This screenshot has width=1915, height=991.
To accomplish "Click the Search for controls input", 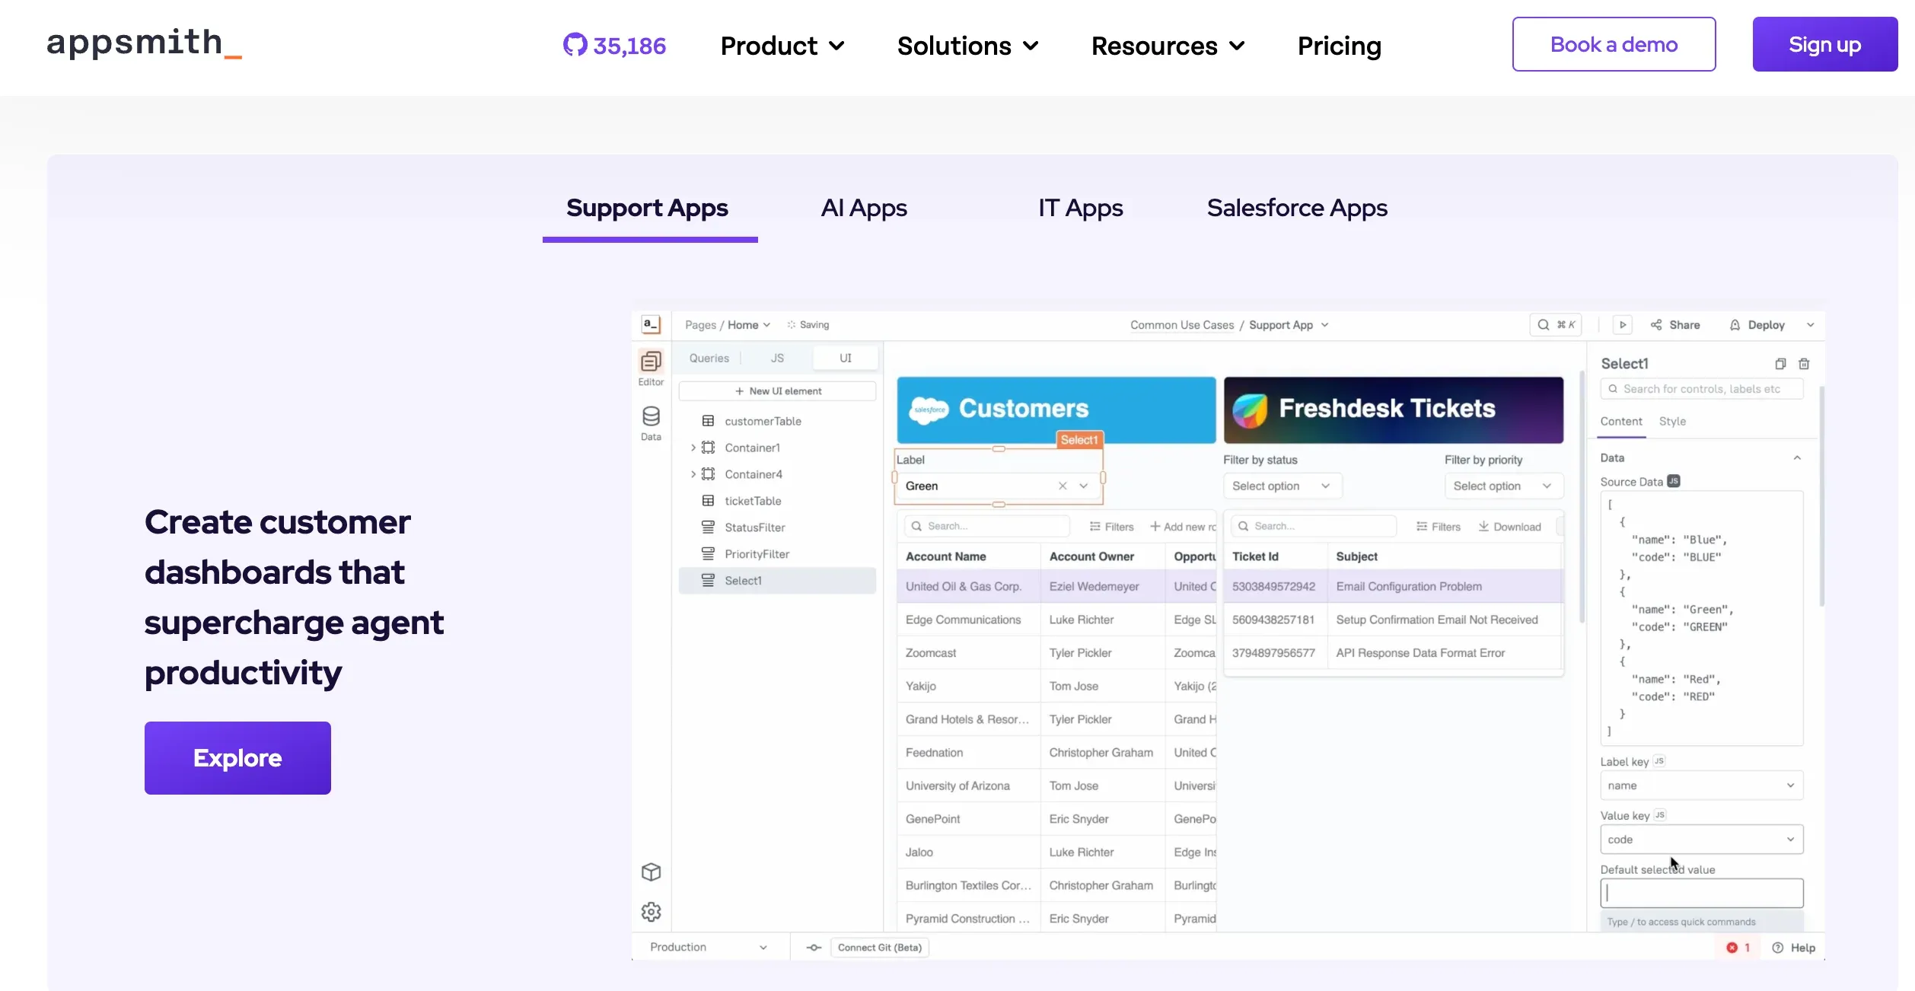I will point(1701,389).
